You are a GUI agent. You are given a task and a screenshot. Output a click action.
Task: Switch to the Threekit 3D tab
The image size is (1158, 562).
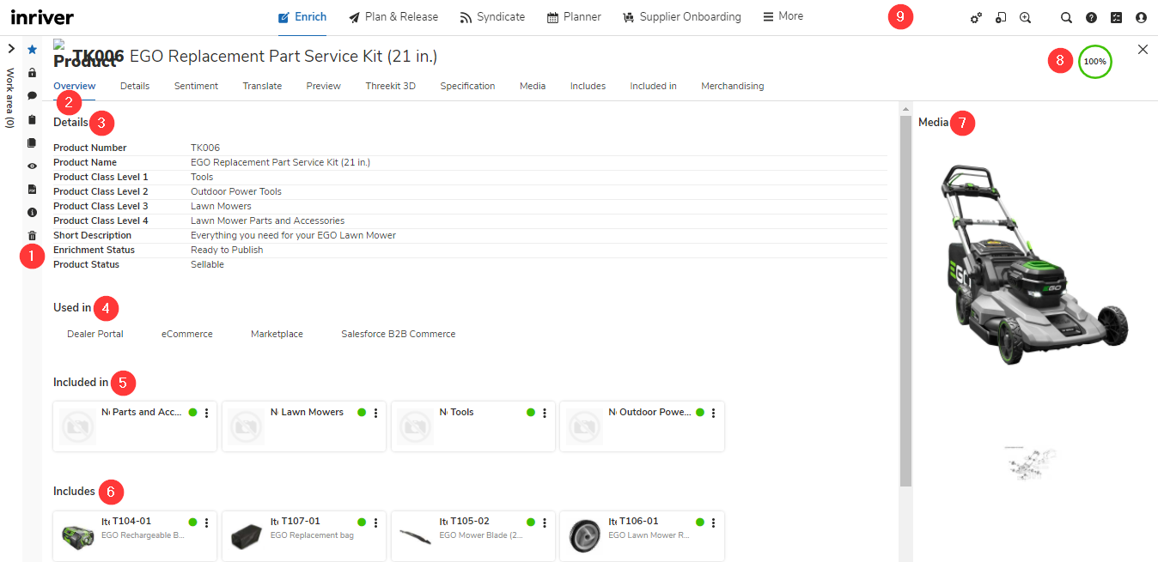(x=391, y=86)
